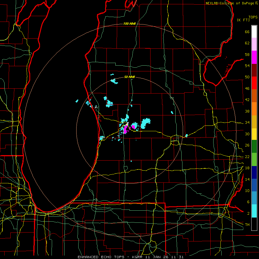Click the 2 legend value
259x259 pixels.
pos(248,214)
